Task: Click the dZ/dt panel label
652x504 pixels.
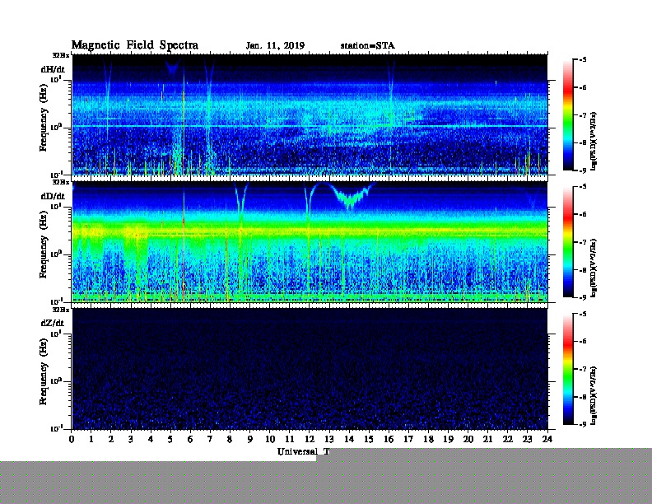Action: (53, 323)
